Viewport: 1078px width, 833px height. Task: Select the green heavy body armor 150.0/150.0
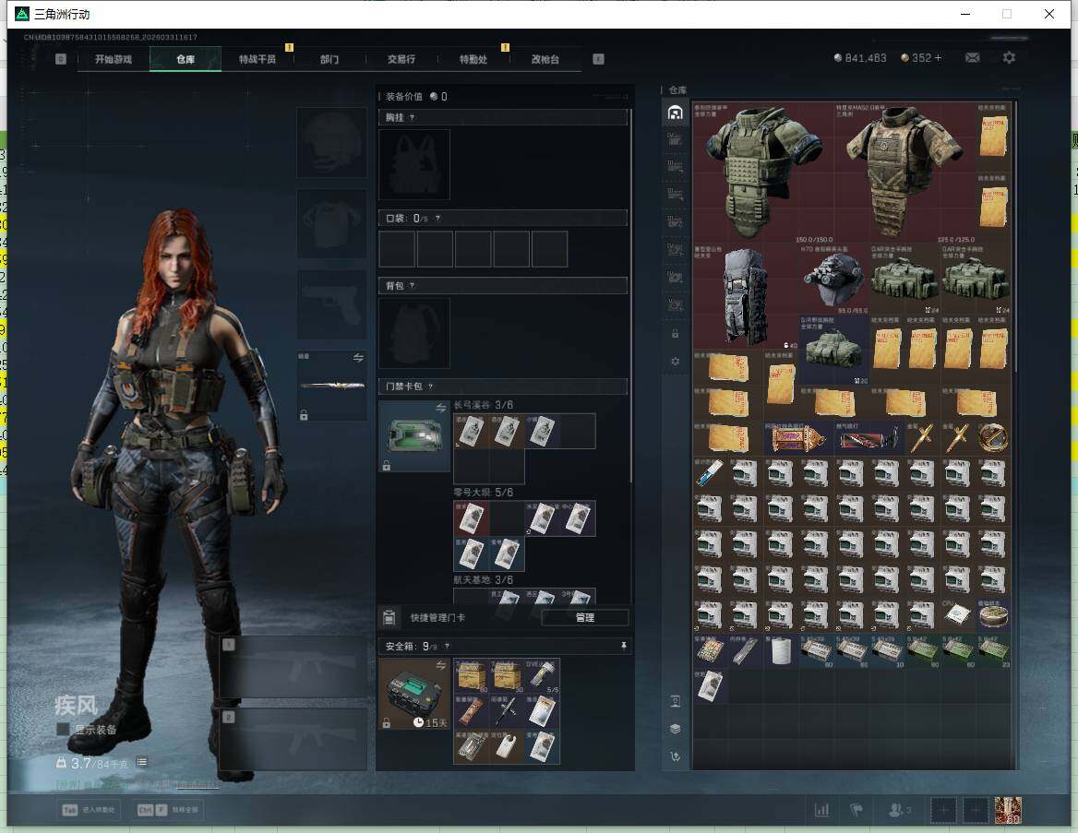click(763, 172)
